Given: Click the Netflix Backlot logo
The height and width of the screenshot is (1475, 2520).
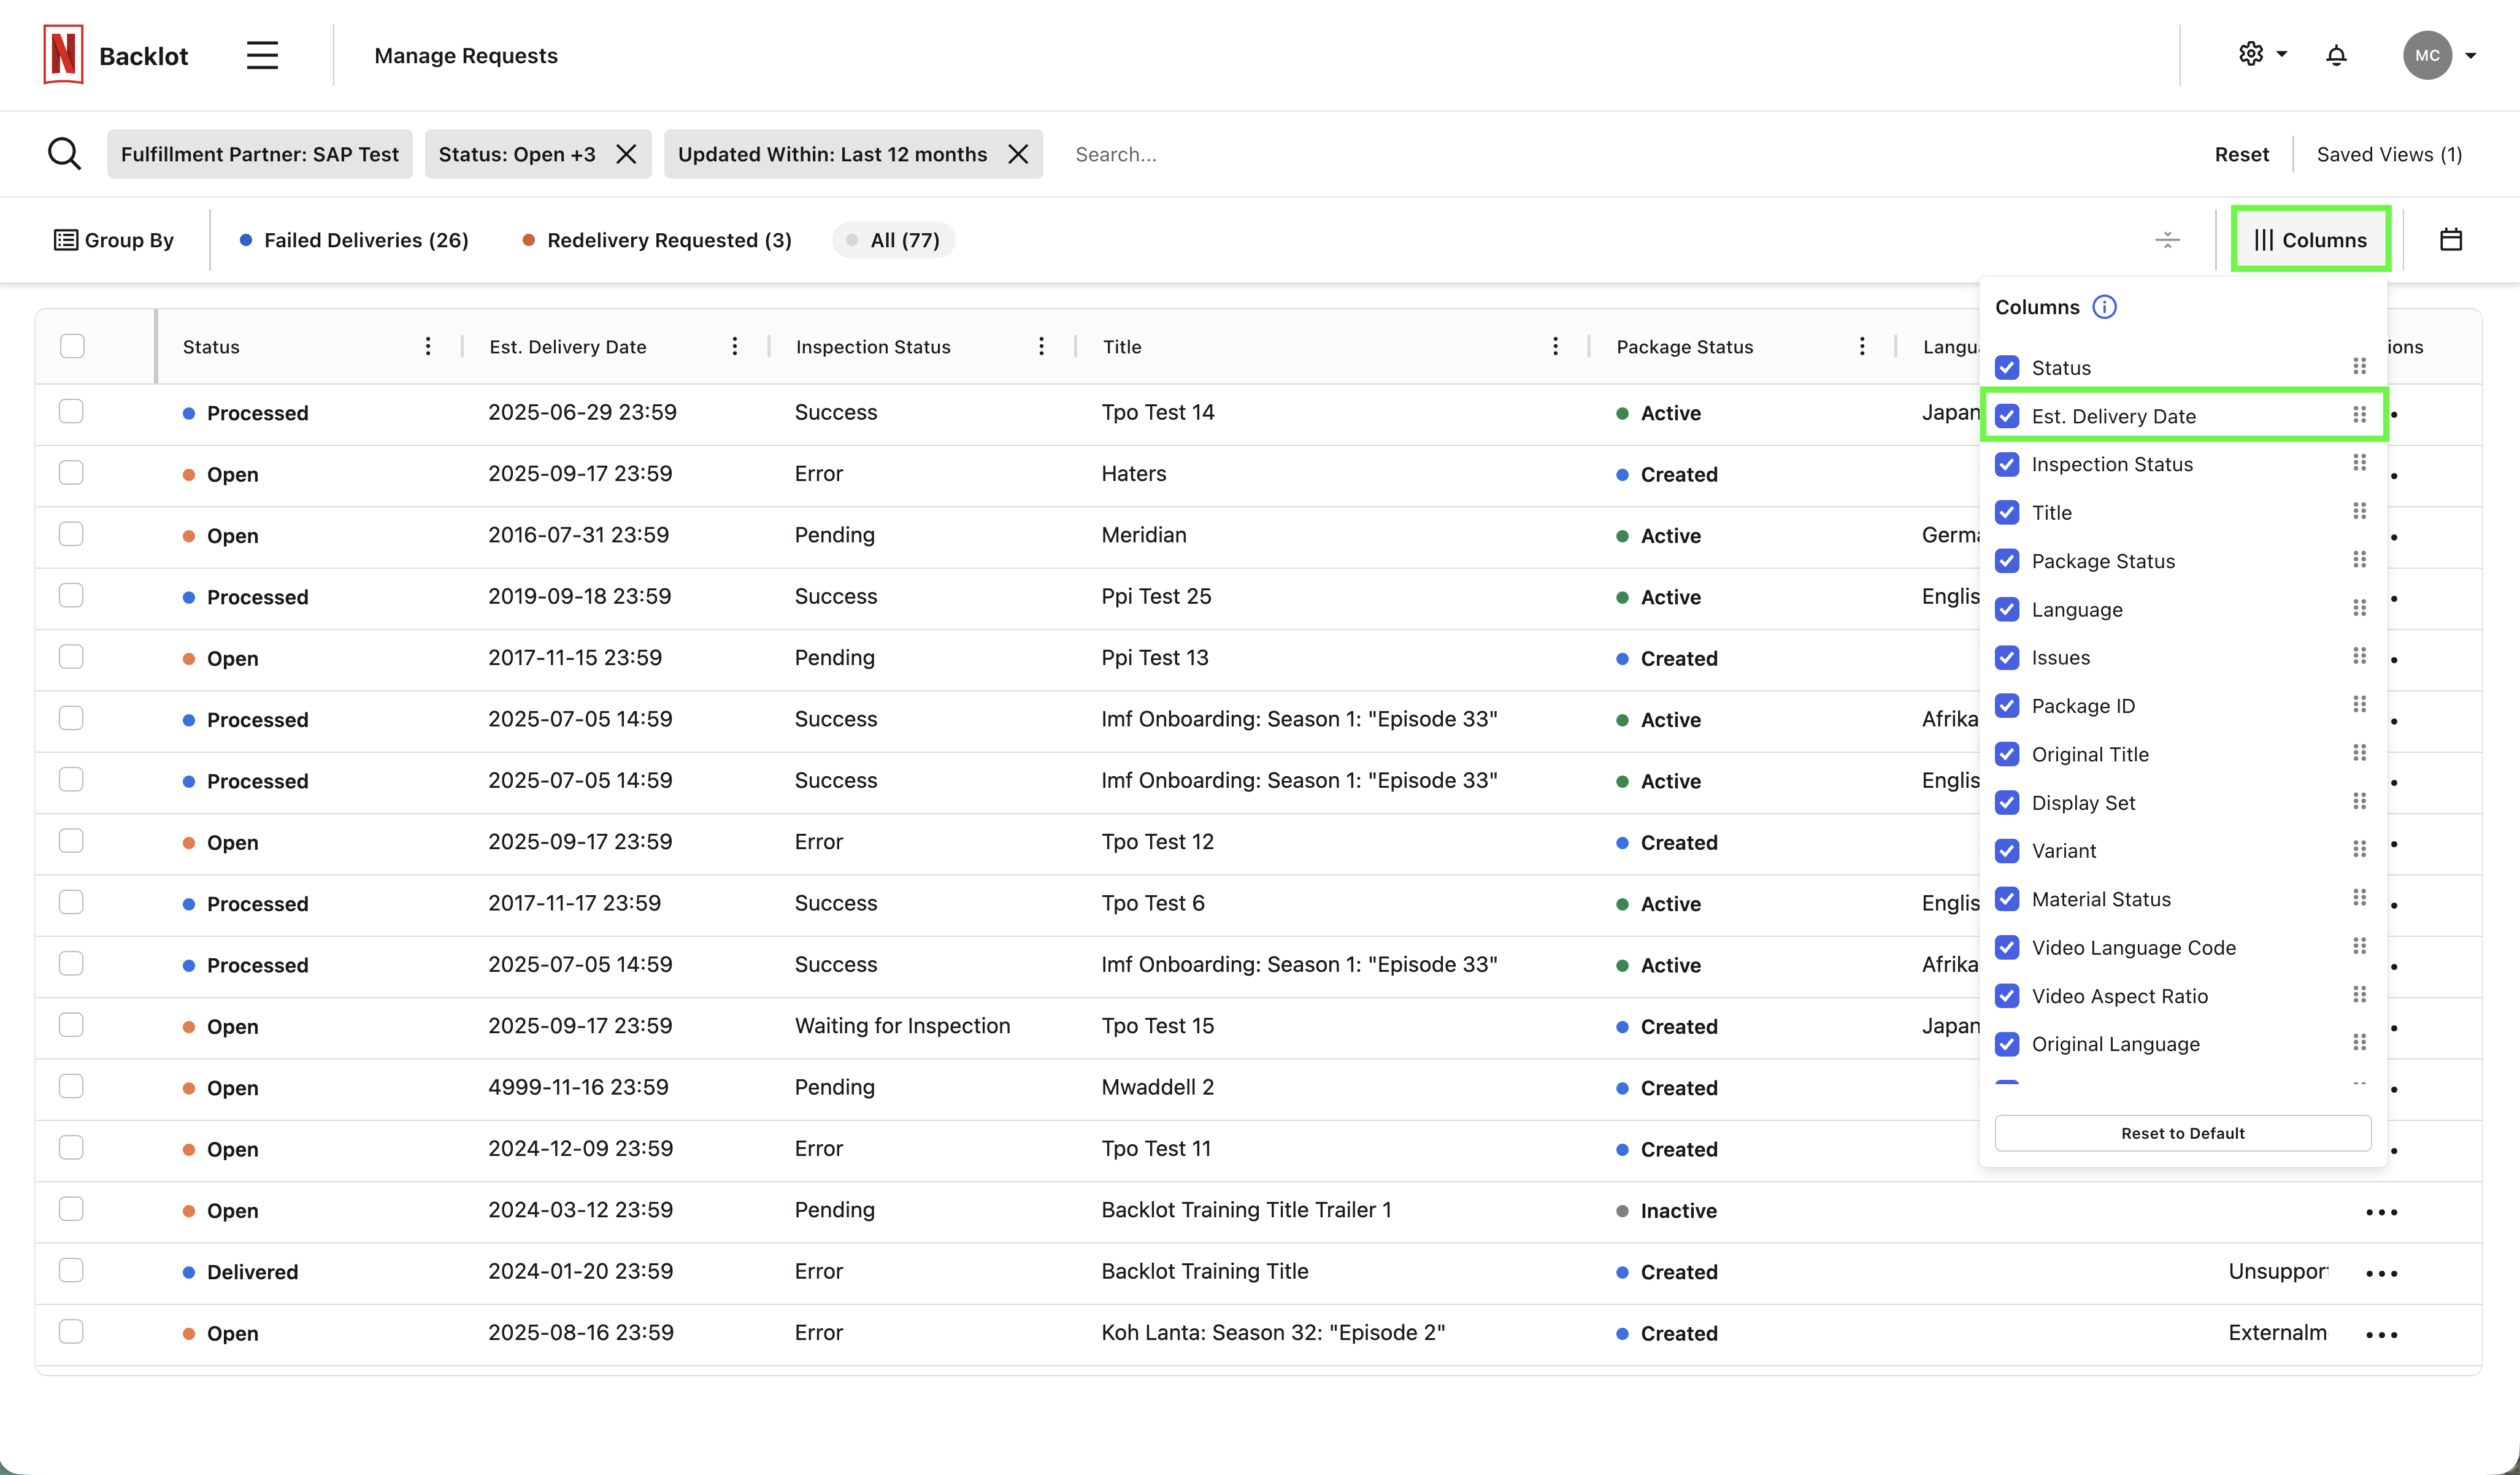Looking at the screenshot, I should point(63,55).
